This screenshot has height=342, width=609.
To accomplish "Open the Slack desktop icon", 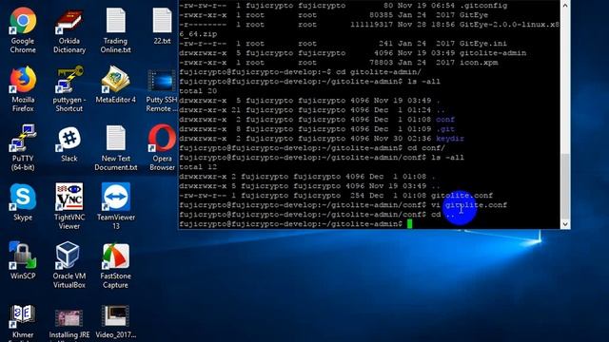I will click(69, 143).
